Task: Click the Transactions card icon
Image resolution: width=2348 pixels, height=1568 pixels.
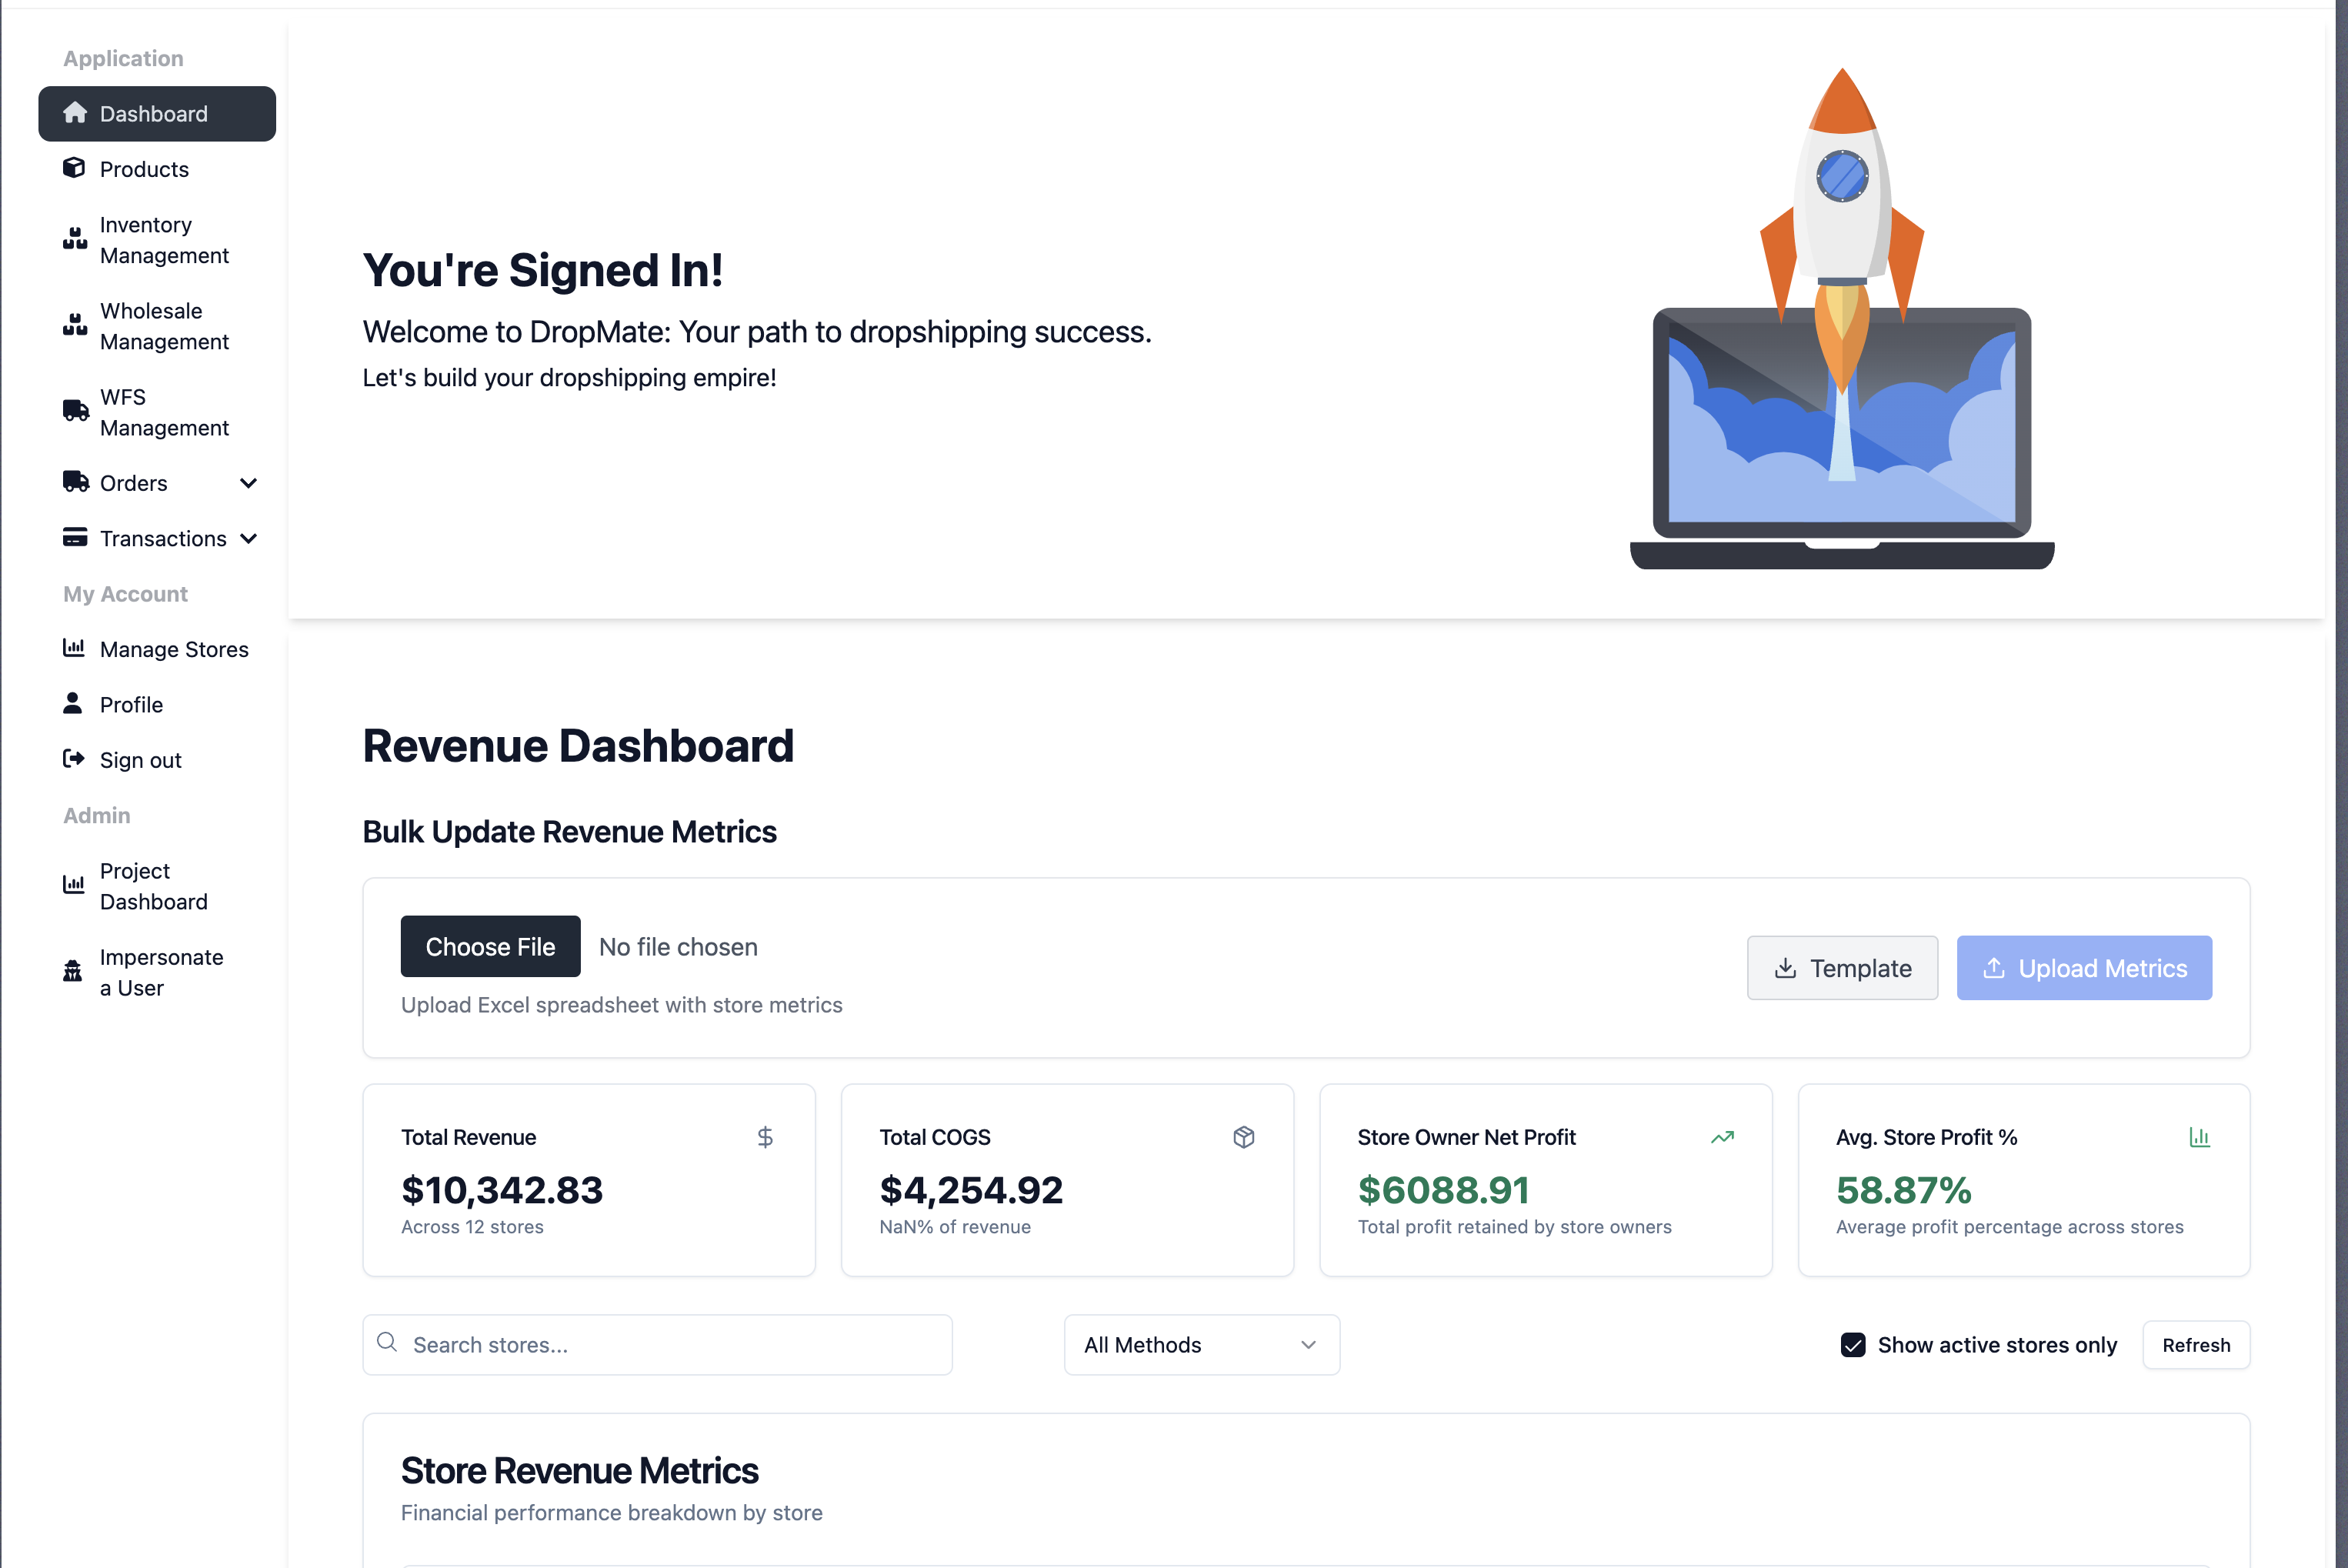Action: point(75,538)
